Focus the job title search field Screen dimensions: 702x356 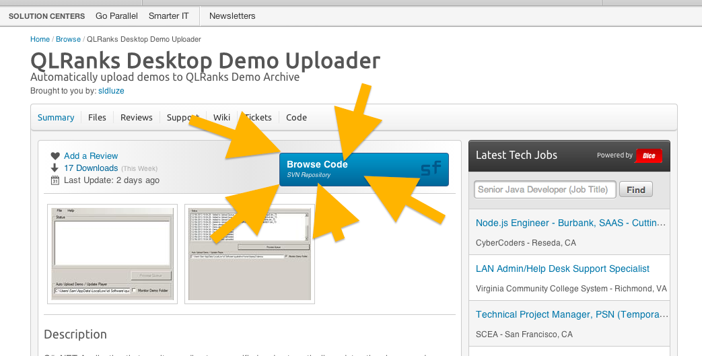(545, 190)
